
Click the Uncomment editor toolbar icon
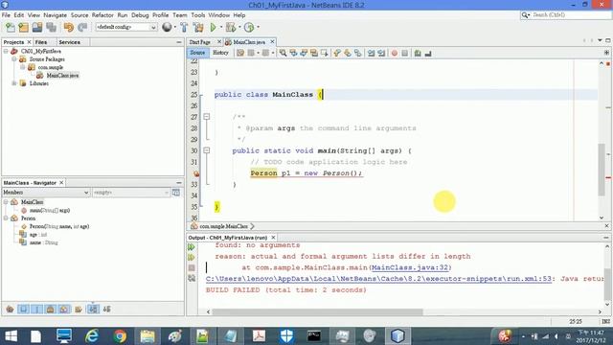[428, 53]
